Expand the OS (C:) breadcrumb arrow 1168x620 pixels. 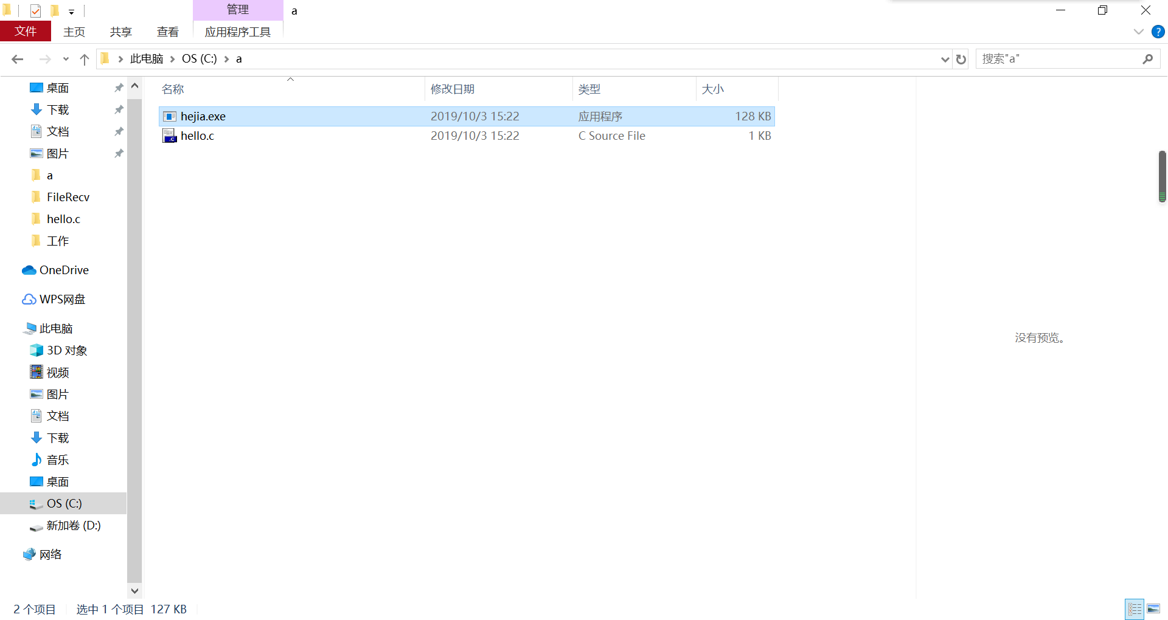click(x=226, y=59)
